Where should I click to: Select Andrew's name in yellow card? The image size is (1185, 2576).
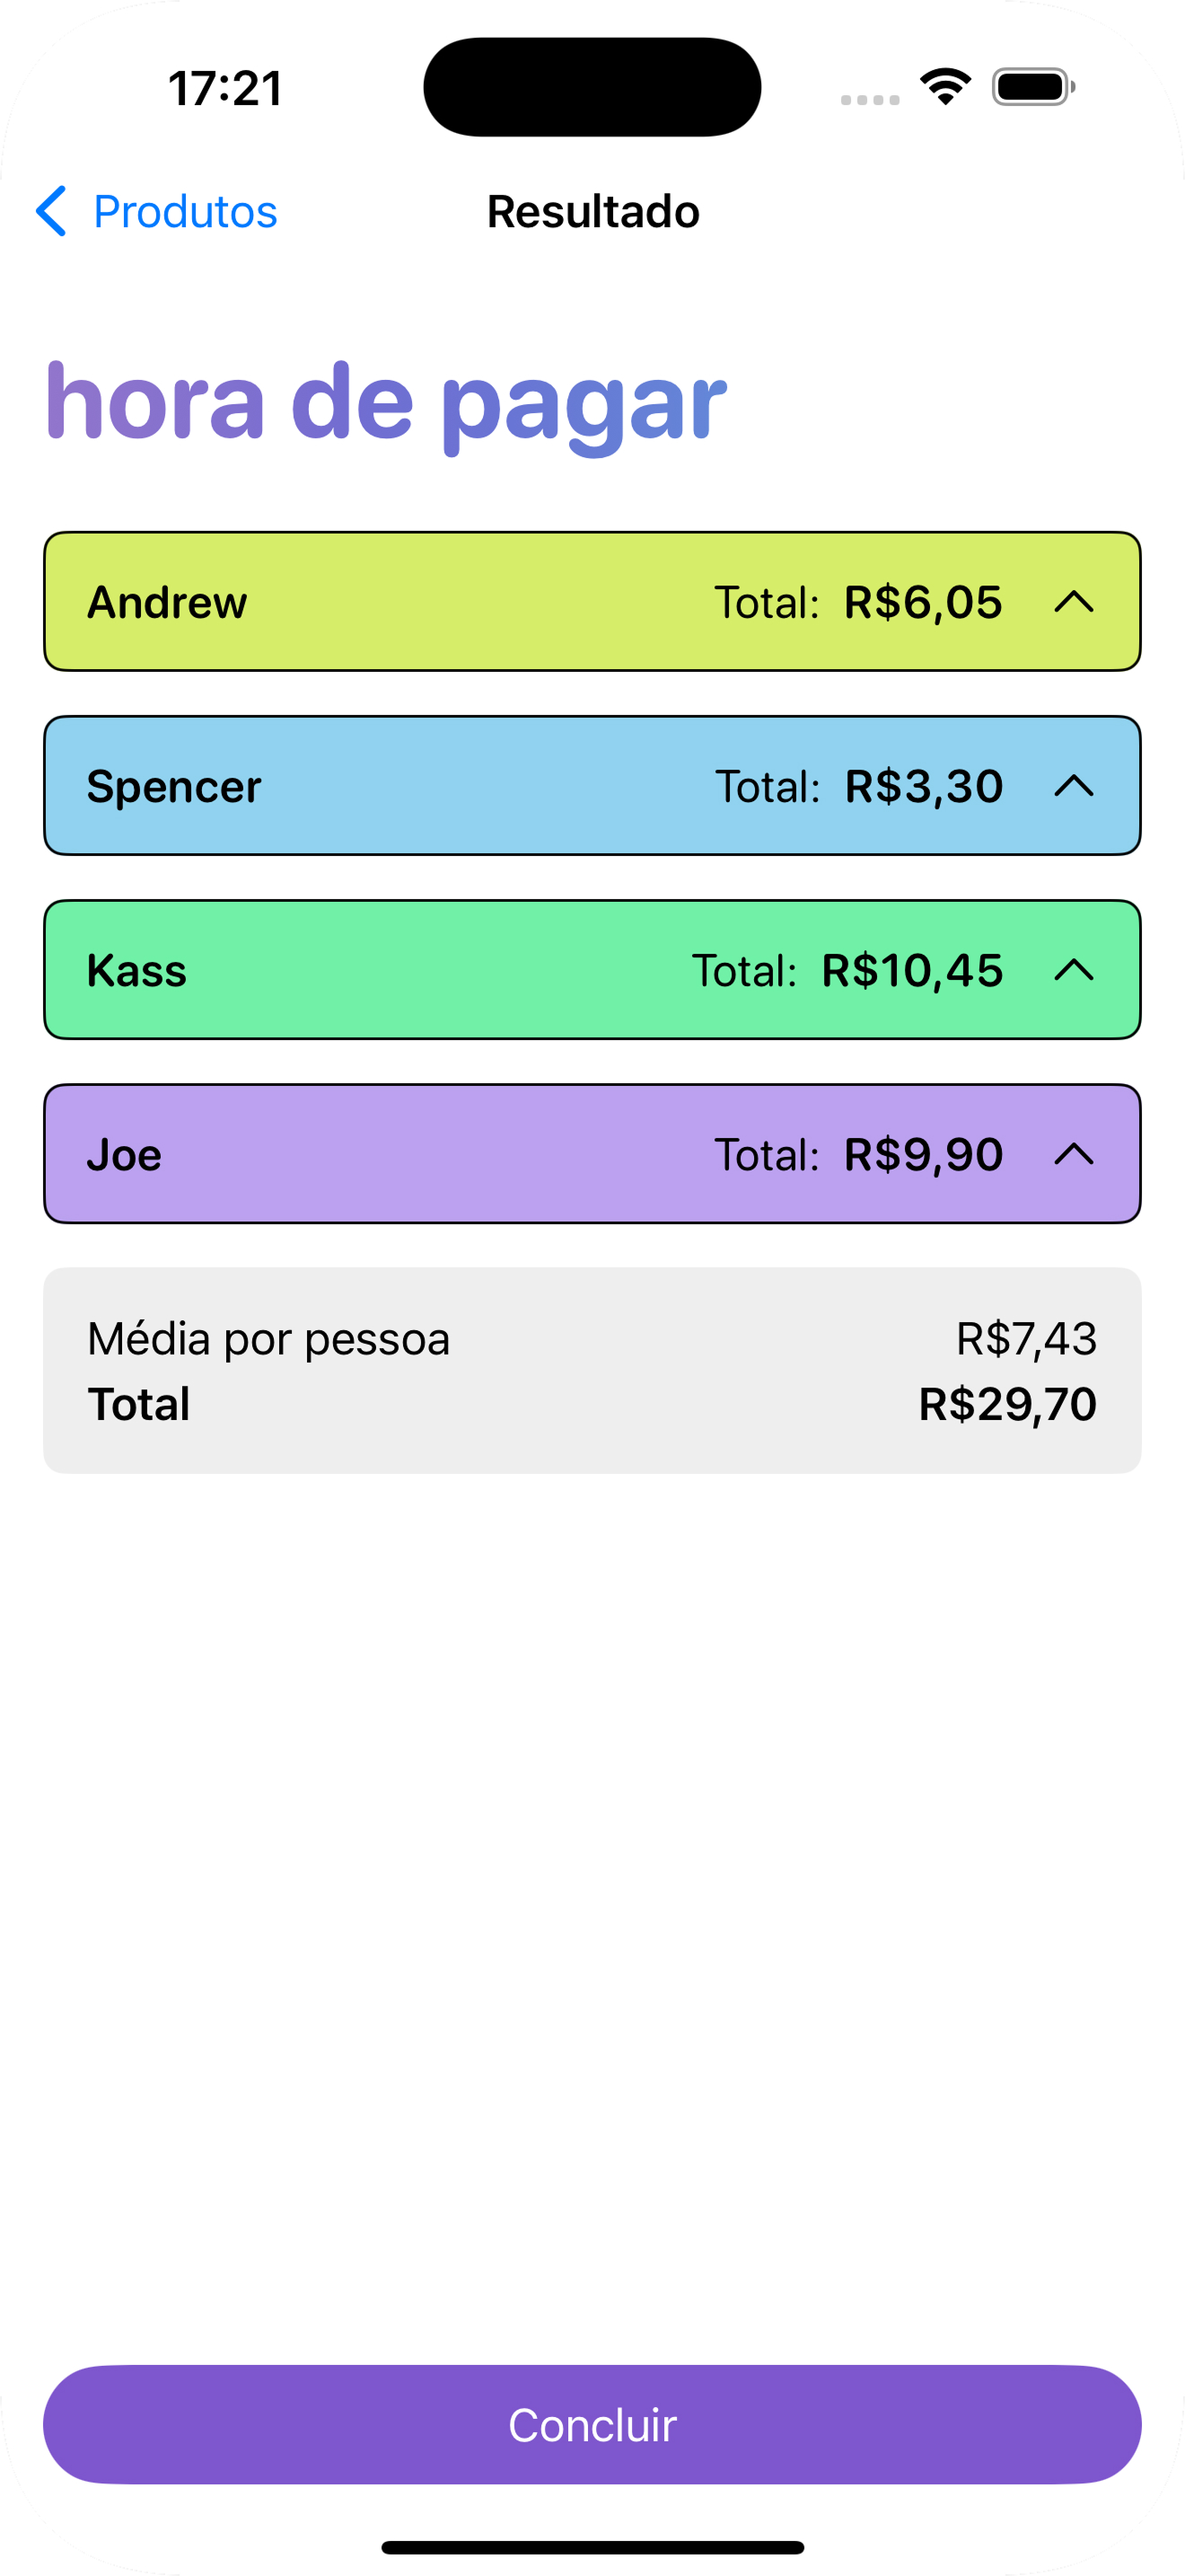[x=167, y=602]
